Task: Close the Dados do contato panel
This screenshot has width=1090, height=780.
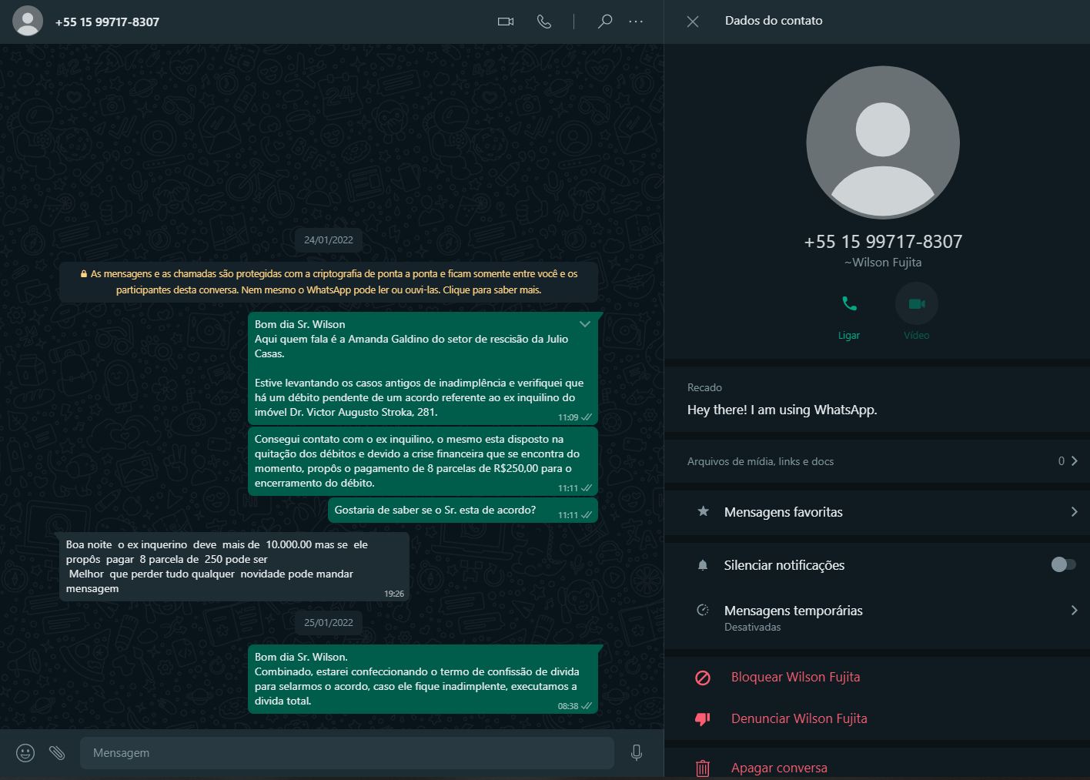Action: click(x=693, y=22)
